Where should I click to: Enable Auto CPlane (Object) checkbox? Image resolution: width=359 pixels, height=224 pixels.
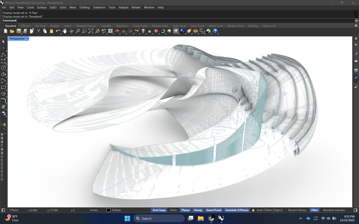(x=254, y=210)
